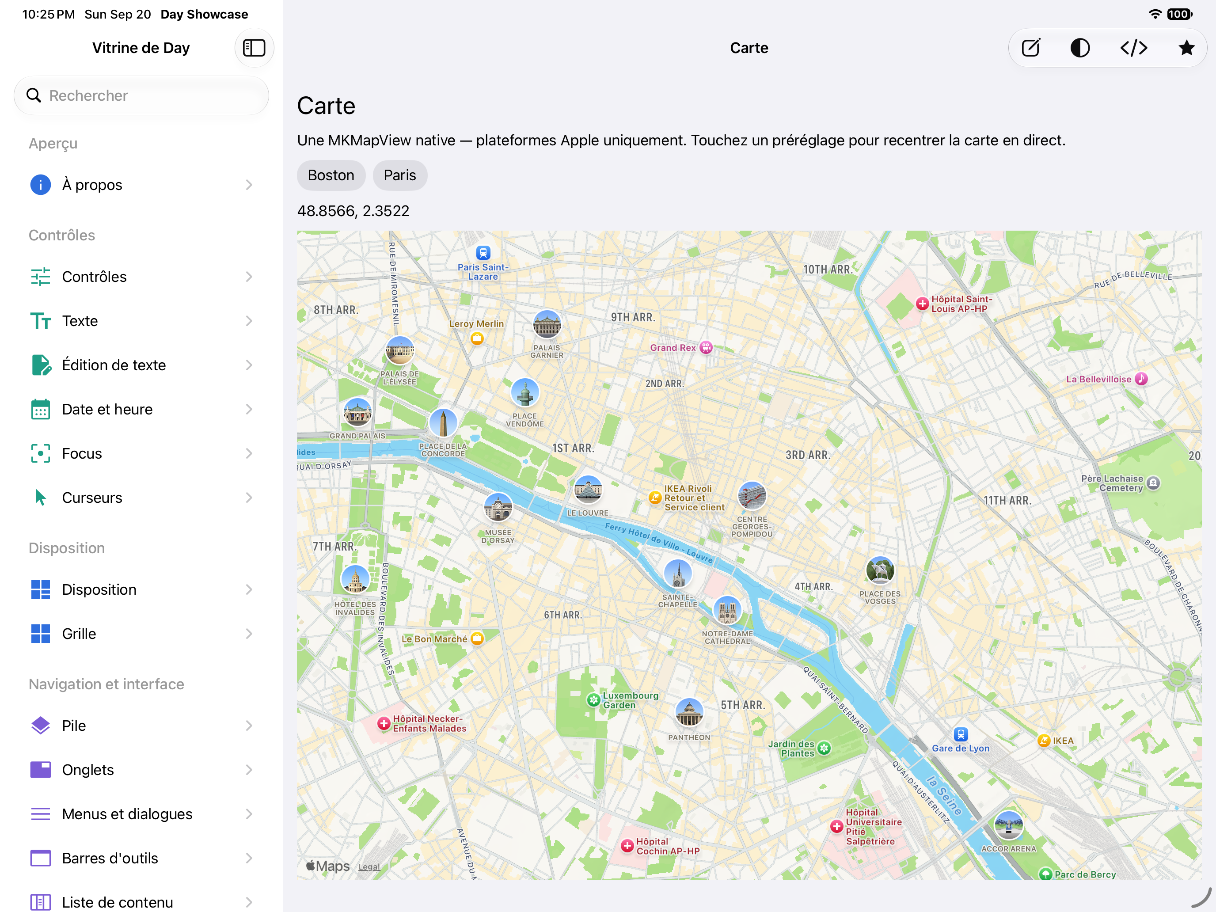Click the Curseurs pointer icon

(x=41, y=498)
